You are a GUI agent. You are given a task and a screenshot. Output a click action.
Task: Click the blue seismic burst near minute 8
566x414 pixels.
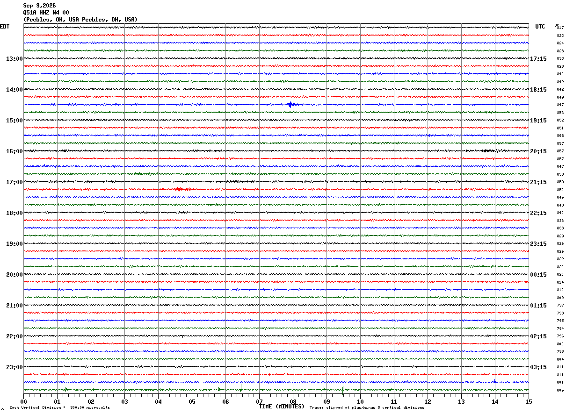point(290,105)
